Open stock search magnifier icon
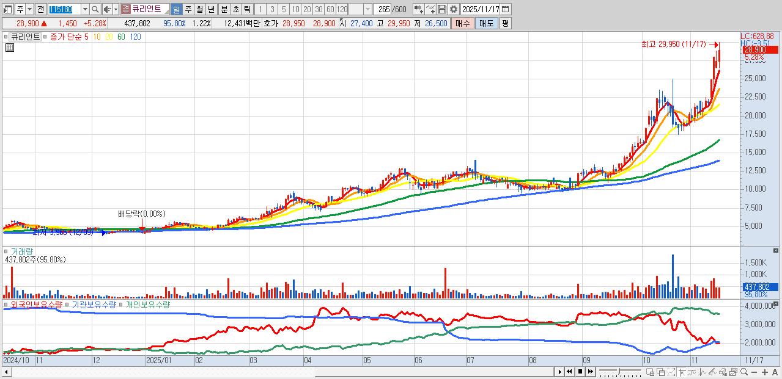Viewport: 782px width, 379px height. click(x=95, y=9)
